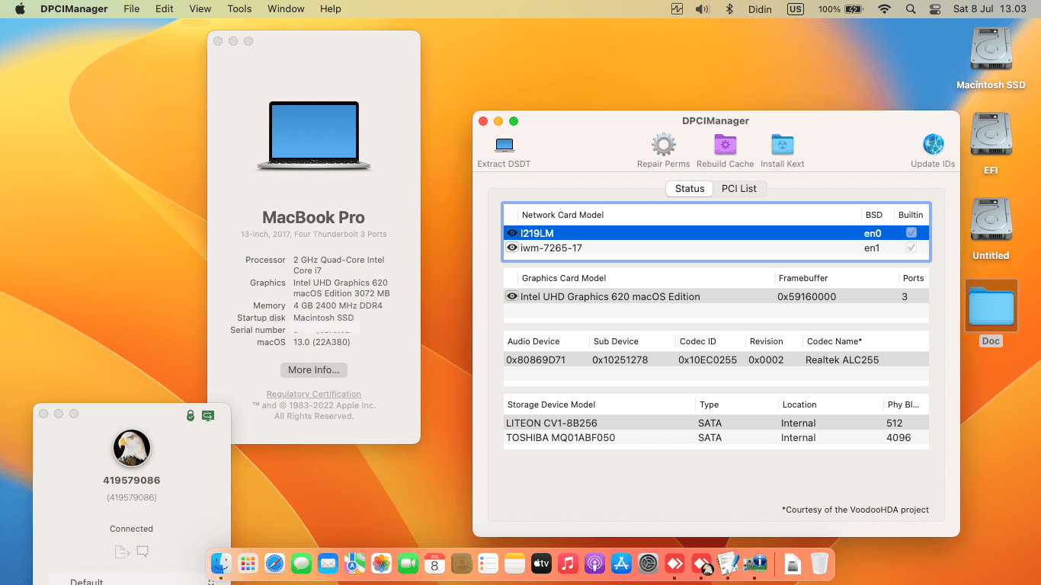Click the Rebuild Cache toolbar icon
1041x585 pixels.
click(x=725, y=145)
